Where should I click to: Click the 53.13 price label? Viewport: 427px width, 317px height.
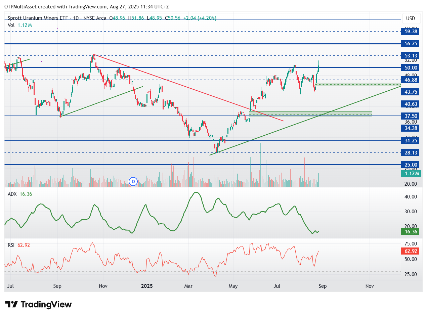pos(410,56)
